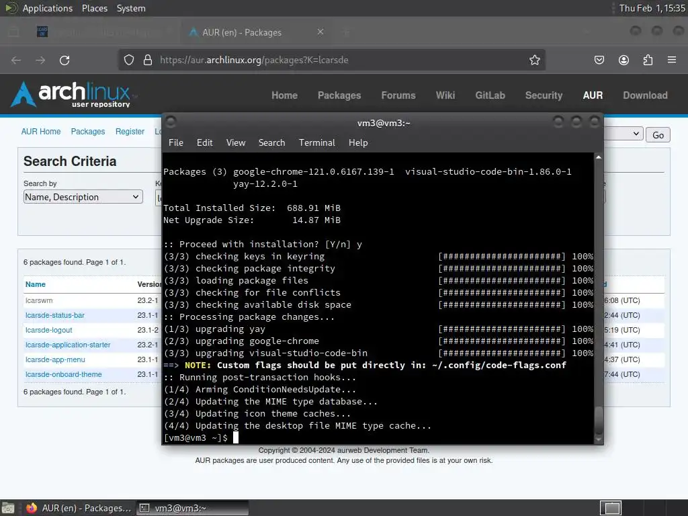Open the extensions puzzle icon
The image size is (688, 516).
click(x=648, y=60)
